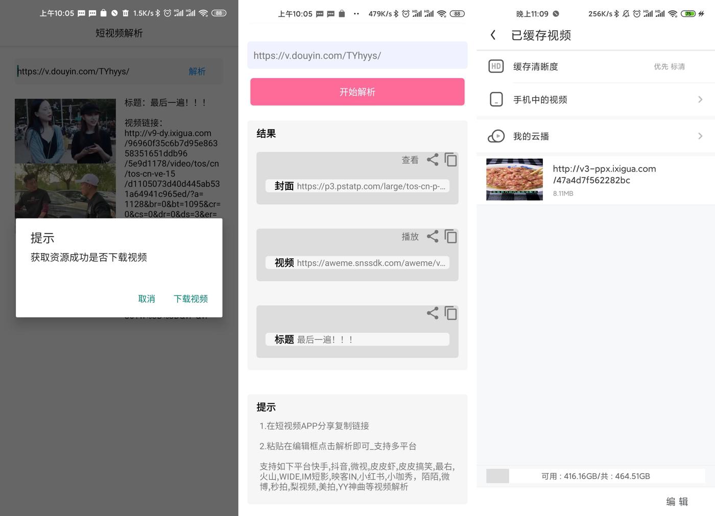
Task: Dismiss the dialog with 取消
Action: (147, 299)
